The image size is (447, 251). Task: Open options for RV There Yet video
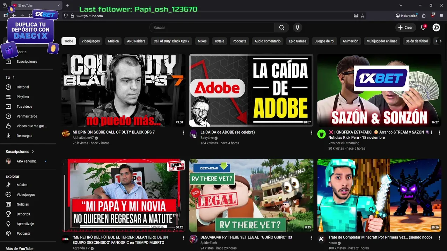tap(312, 237)
